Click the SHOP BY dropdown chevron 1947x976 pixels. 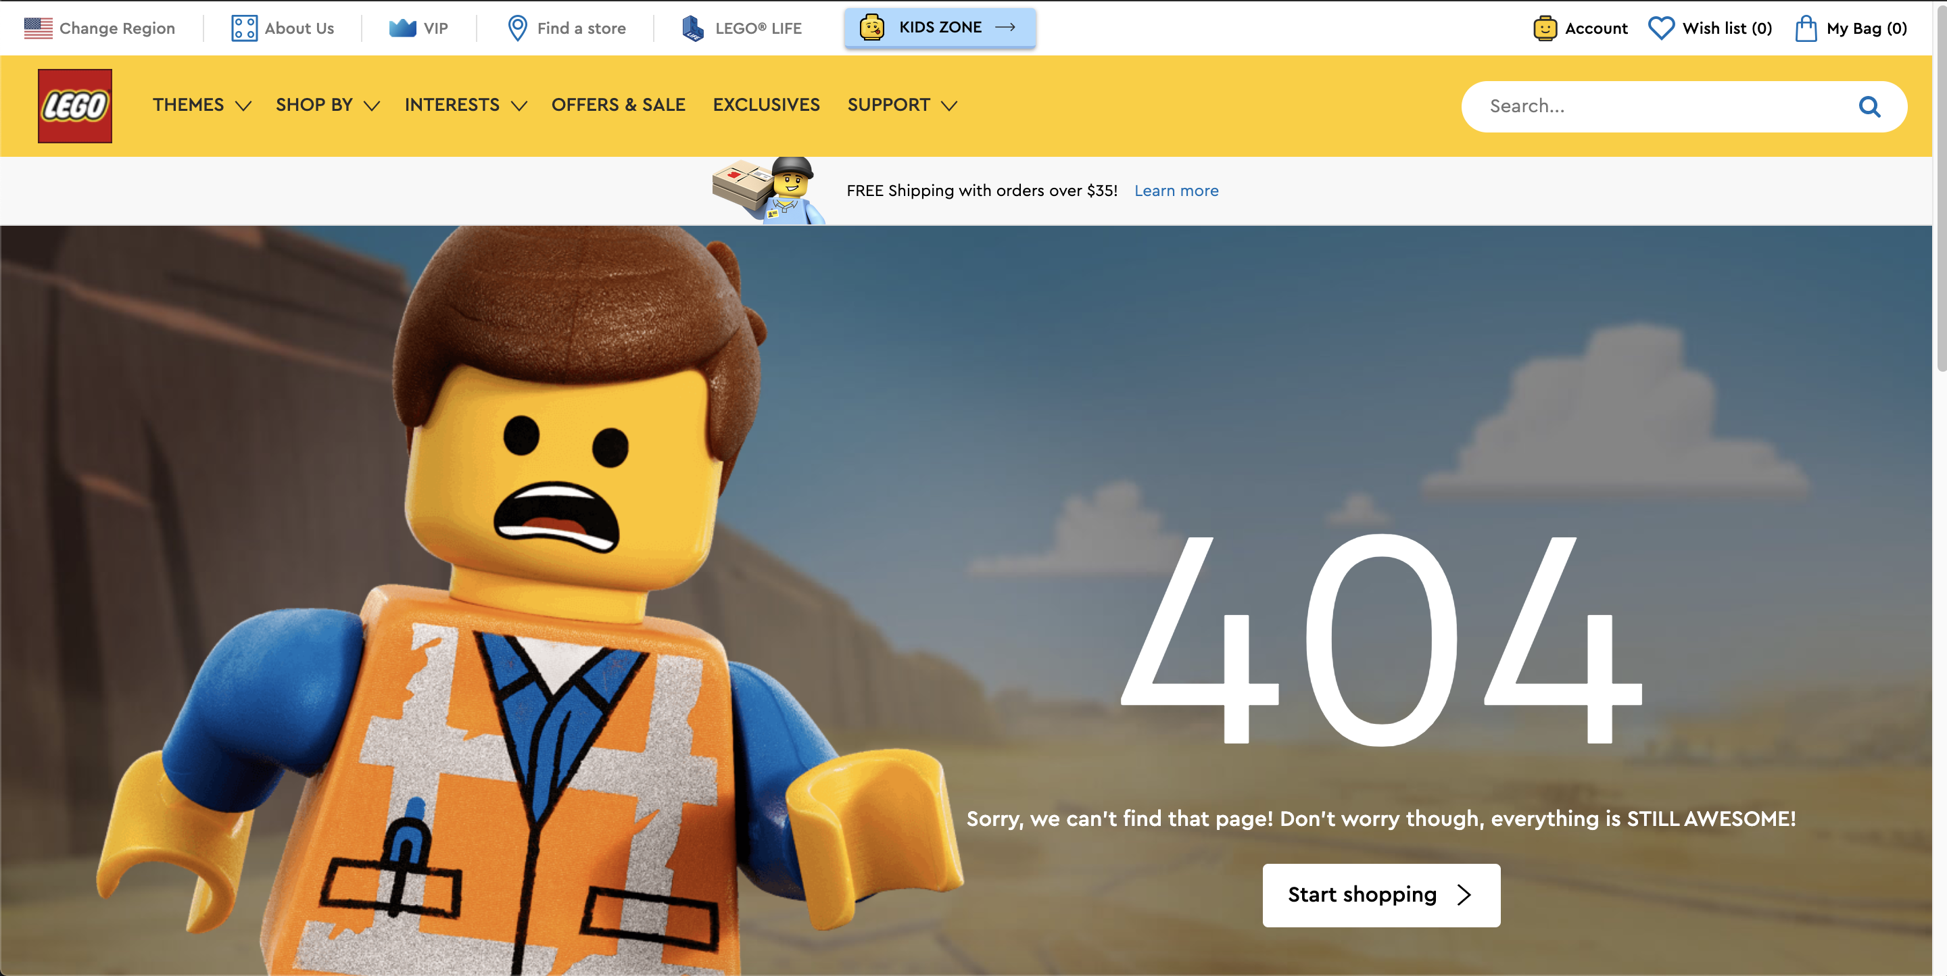[371, 105]
